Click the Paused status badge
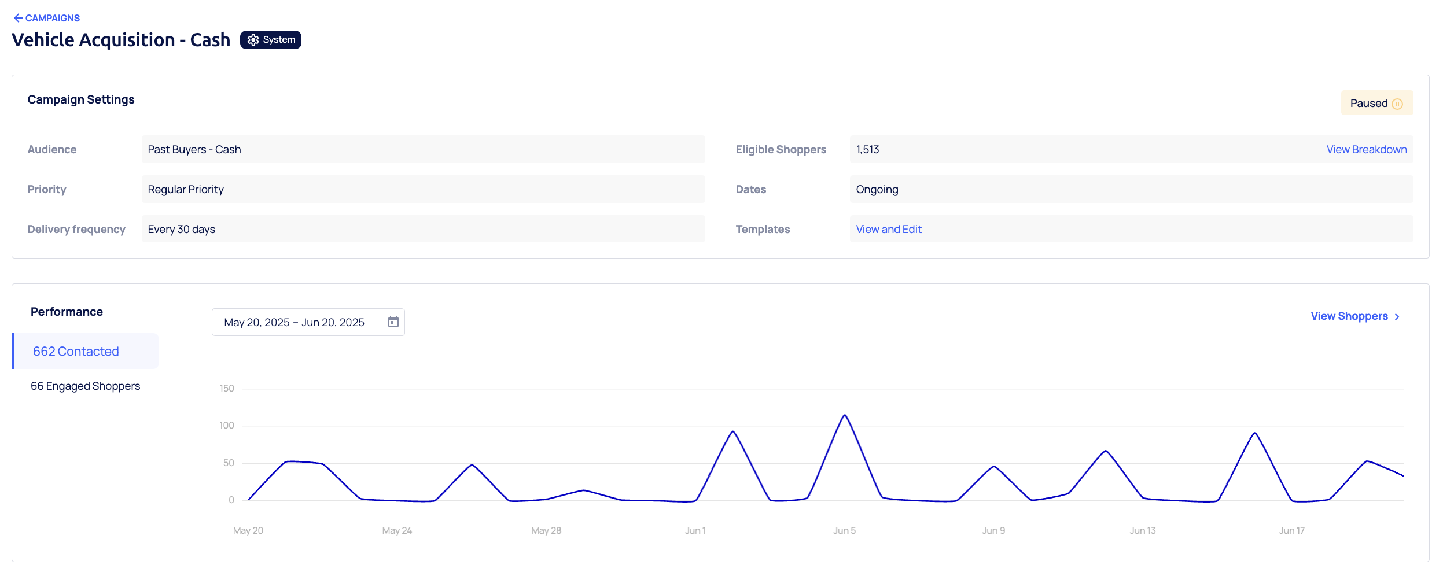The image size is (1443, 576). (1376, 103)
